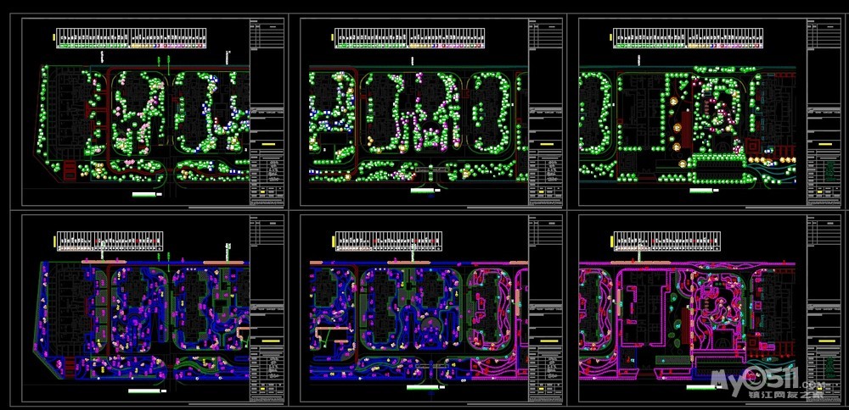Click the yellow bar in top-right sheet's title block
This screenshot has height=410, width=849.
point(825,144)
